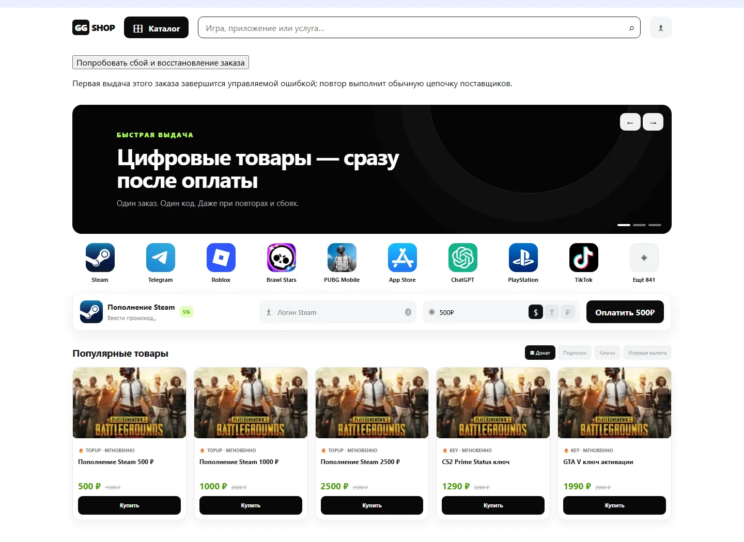Open the user profile icon
744x542 pixels.
tap(661, 28)
